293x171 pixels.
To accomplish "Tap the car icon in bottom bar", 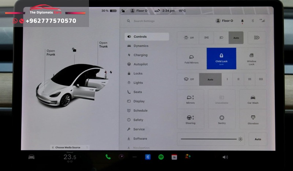I will click(x=31, y=157).
